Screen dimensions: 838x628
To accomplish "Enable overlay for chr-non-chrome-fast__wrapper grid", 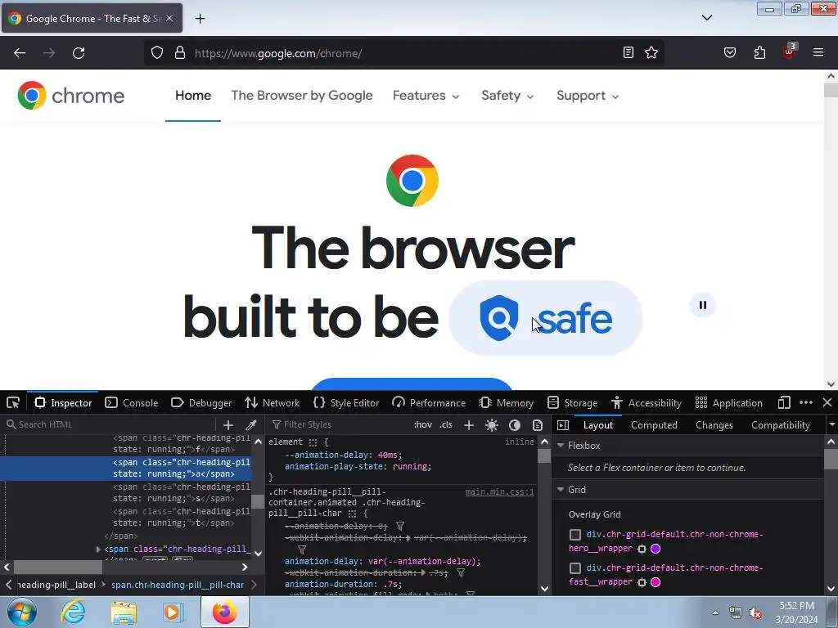I will coord(575,568).
